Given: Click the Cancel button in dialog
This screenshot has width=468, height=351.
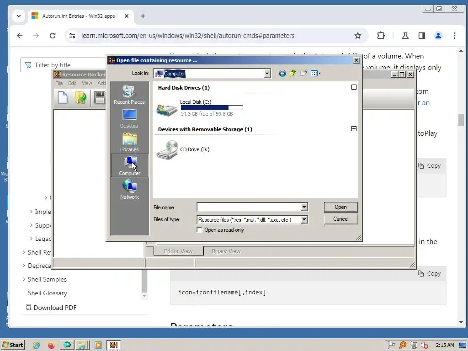Looking at the screenshot, I should pos(340,219).
